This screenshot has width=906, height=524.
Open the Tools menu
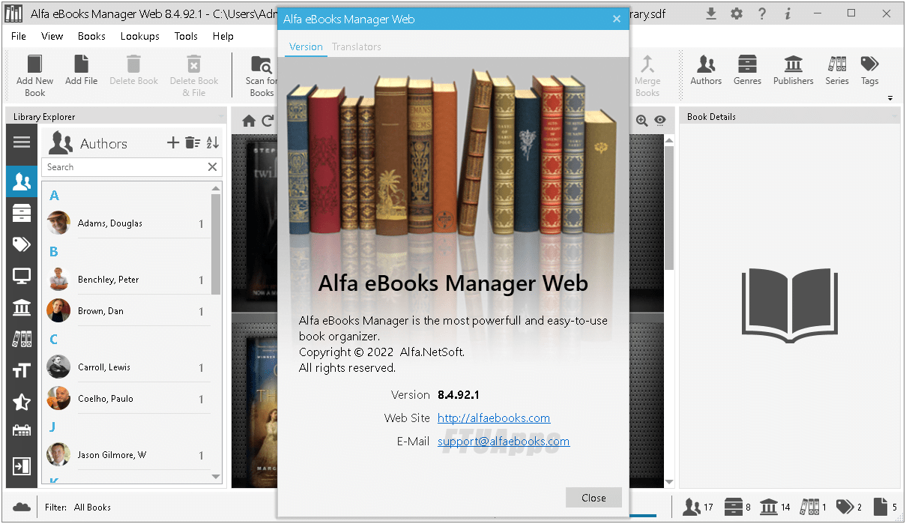click(x=186, y=36)
